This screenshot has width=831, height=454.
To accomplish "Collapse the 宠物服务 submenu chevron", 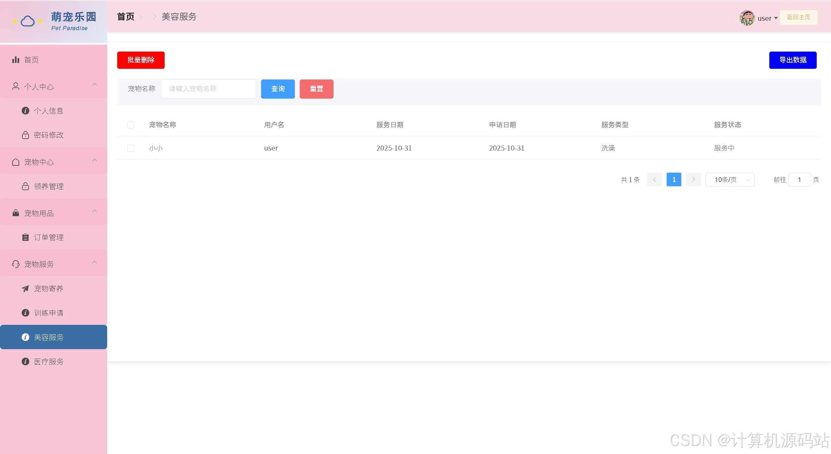I will [x=94, y=262].
